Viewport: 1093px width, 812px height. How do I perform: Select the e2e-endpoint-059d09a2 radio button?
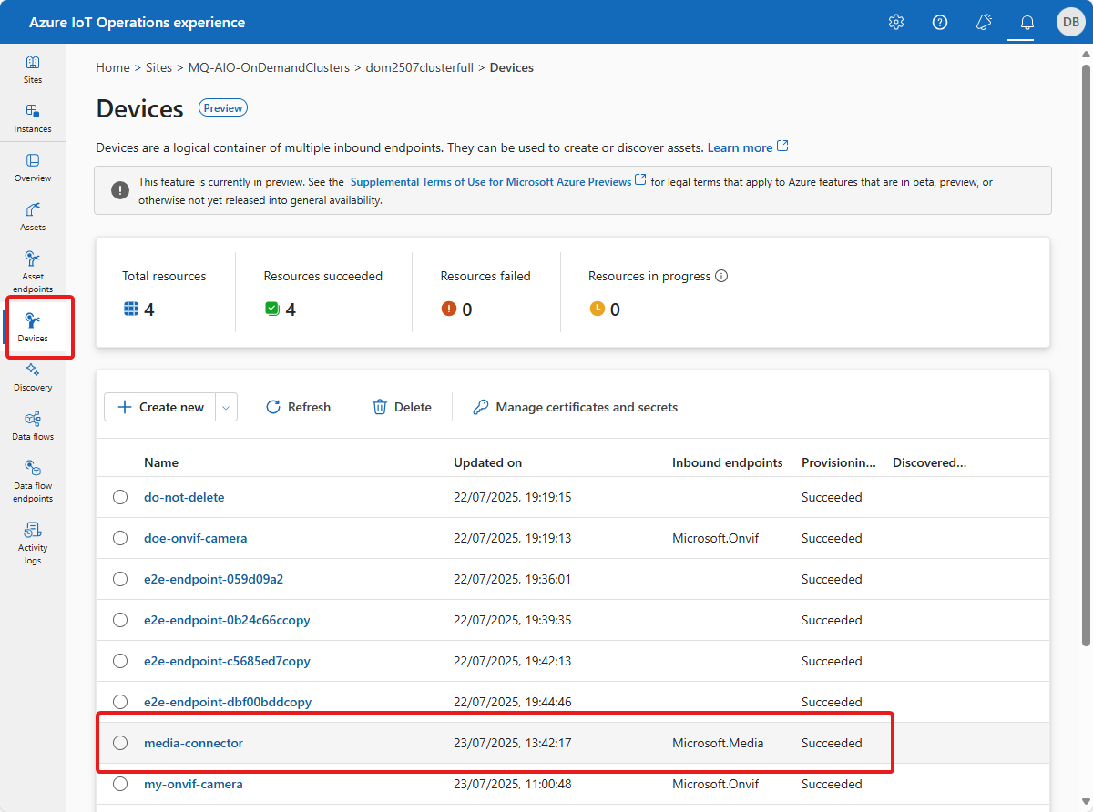point(120,579)
